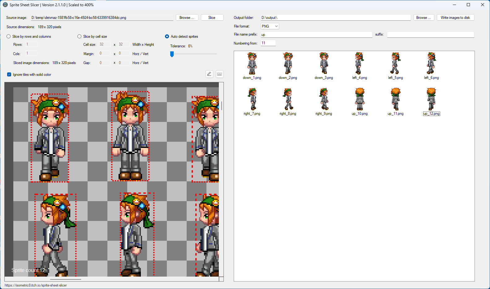490x289 pixels.
Task: Click the Cols input field
Action: point(31,54)
